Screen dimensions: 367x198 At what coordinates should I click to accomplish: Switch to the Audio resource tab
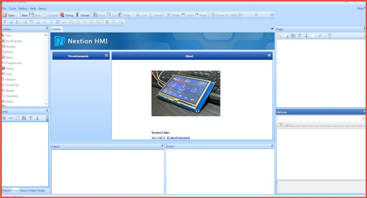click(41, 191)
